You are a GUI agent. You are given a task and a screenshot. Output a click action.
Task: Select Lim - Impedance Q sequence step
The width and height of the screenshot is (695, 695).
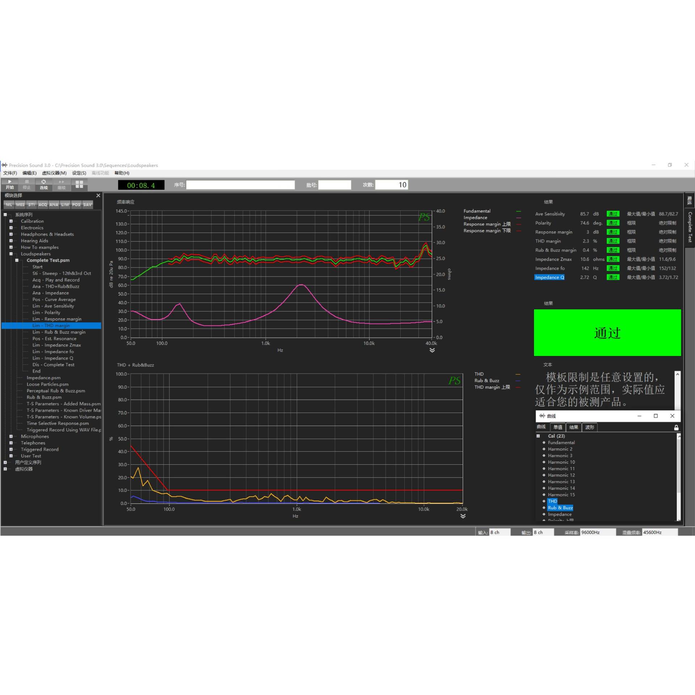coord(53,358)
